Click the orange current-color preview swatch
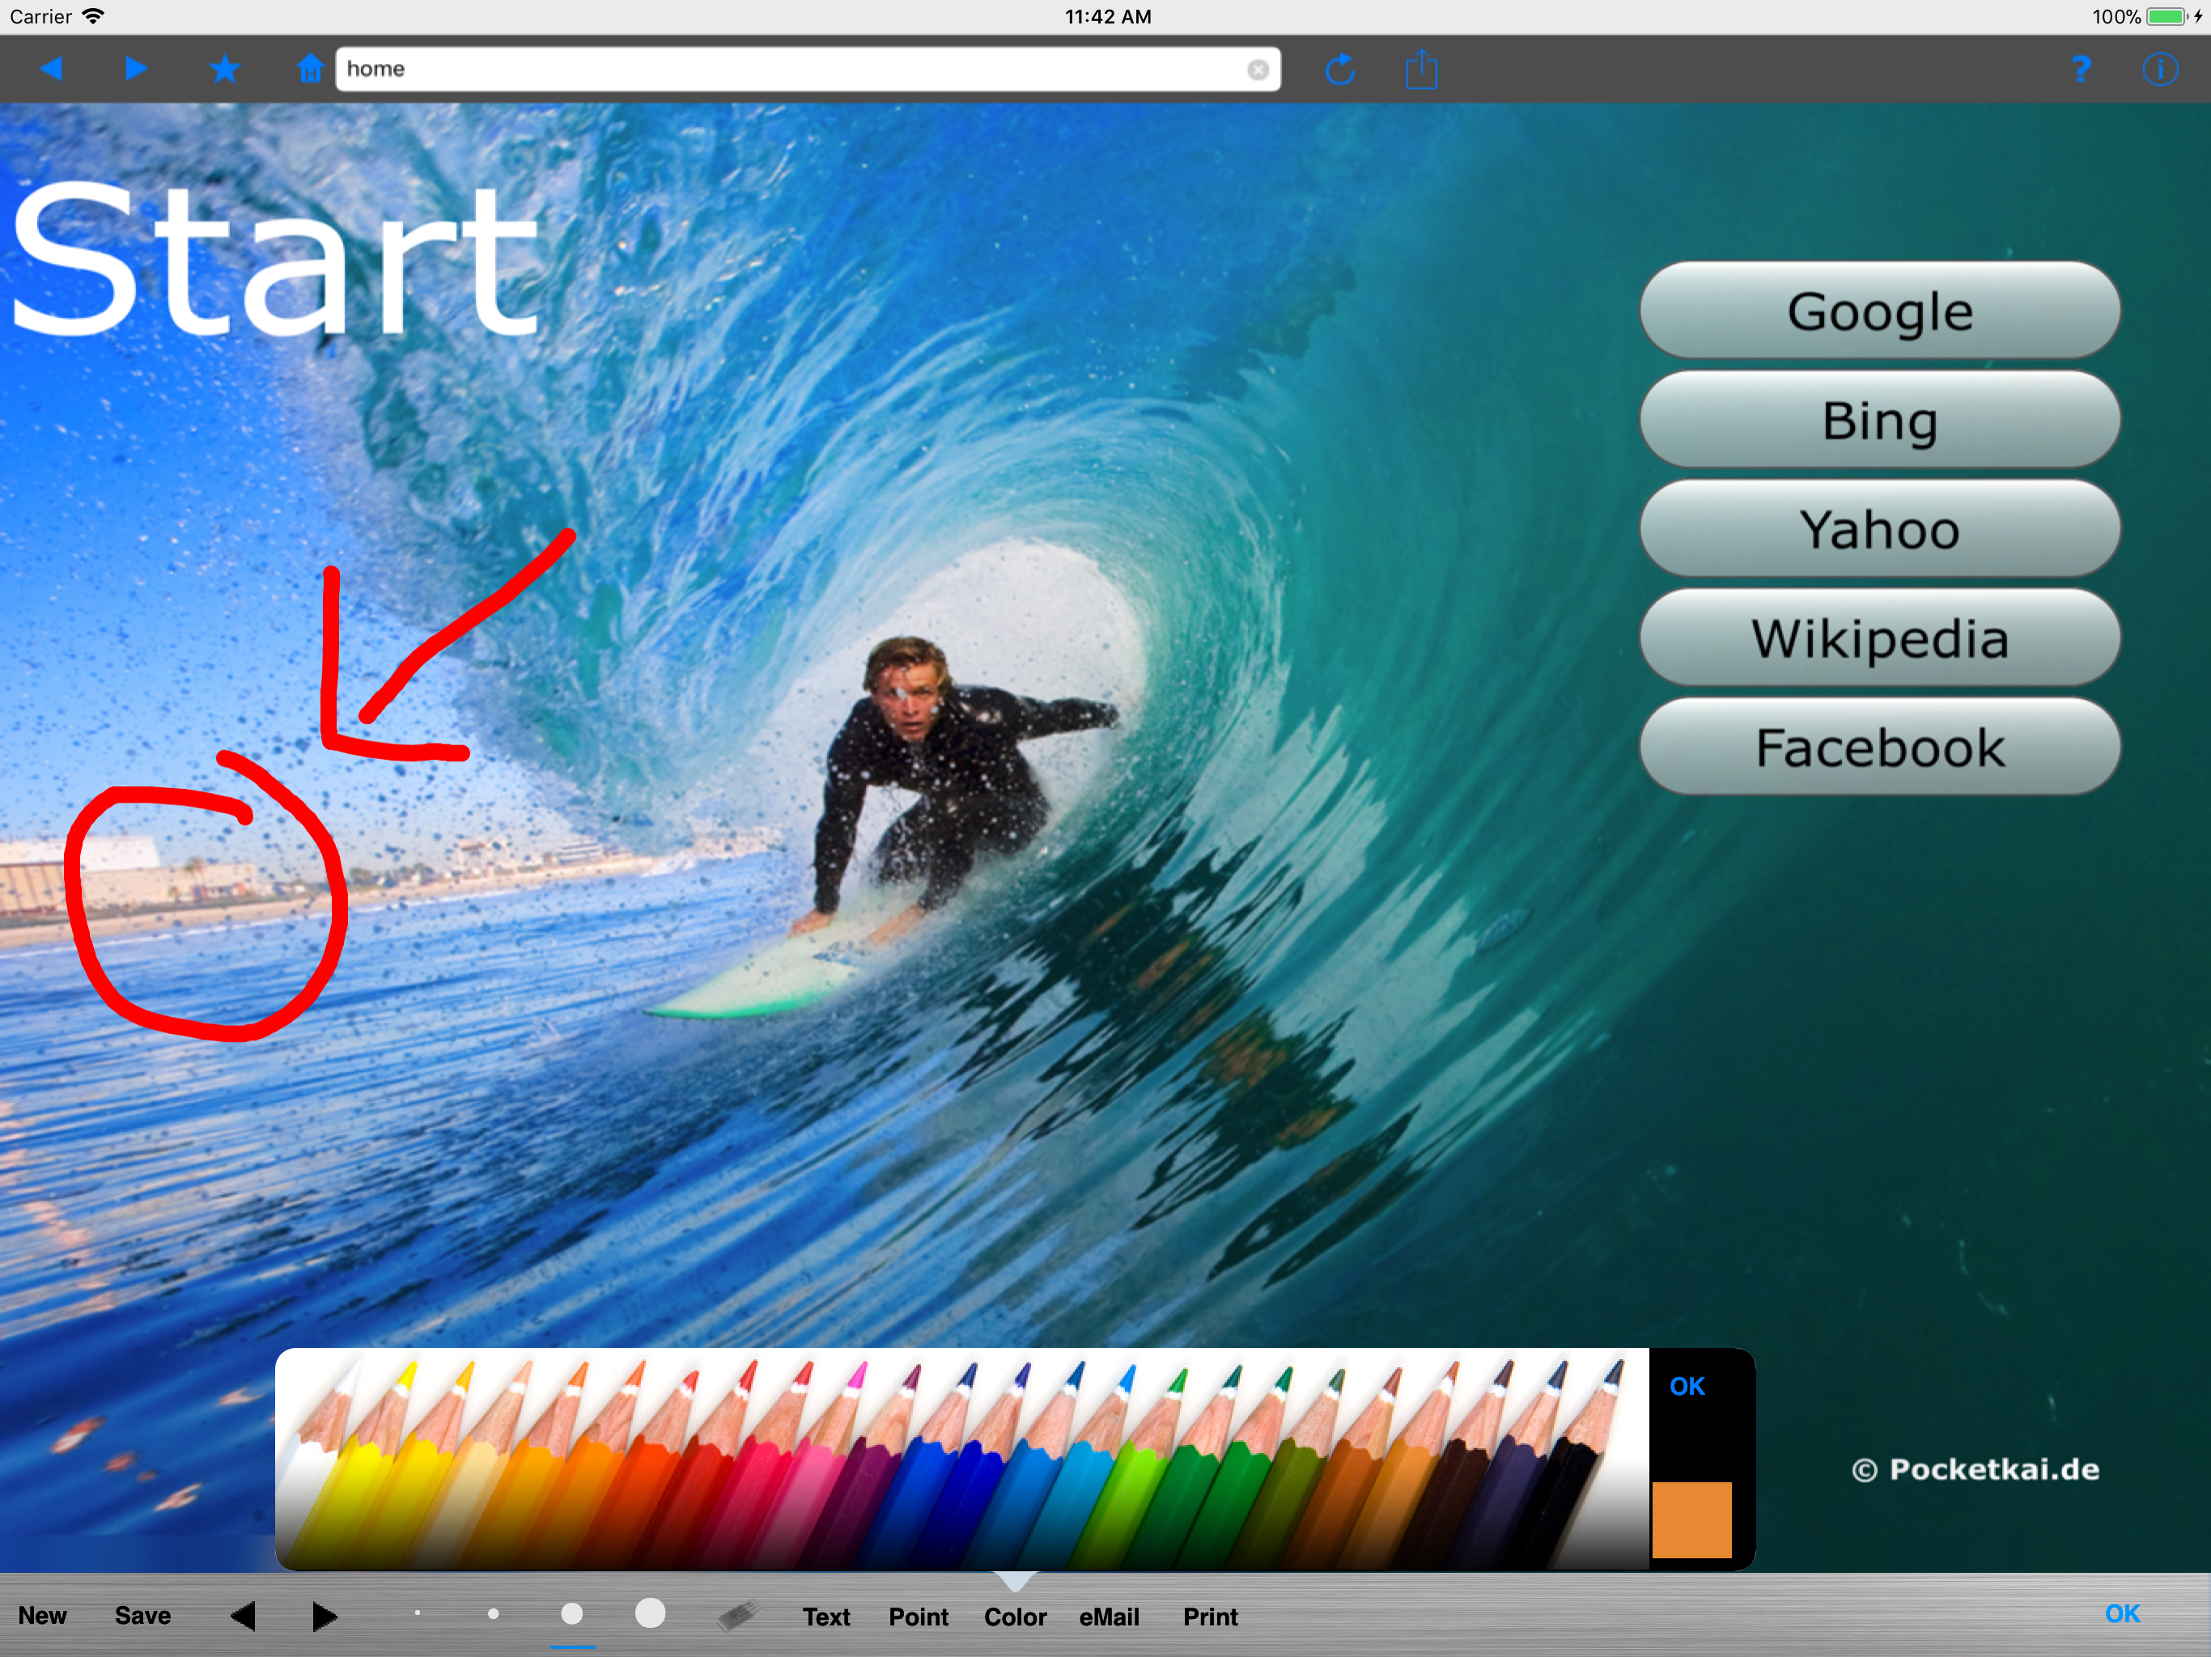This screenshot has width=2211, height=1657. (x=1691, y=1519)
